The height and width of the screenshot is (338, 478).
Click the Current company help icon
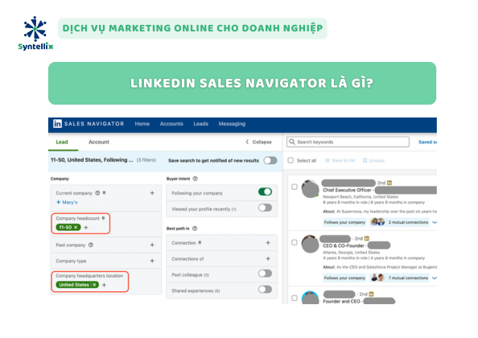coord(97,193)
